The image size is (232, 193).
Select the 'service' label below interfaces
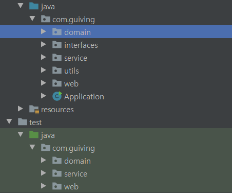coord(75,58)
